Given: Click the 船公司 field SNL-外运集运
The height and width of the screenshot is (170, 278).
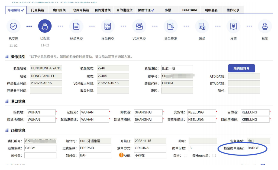Looking at the screenshot, I should (x=95, y=141).
